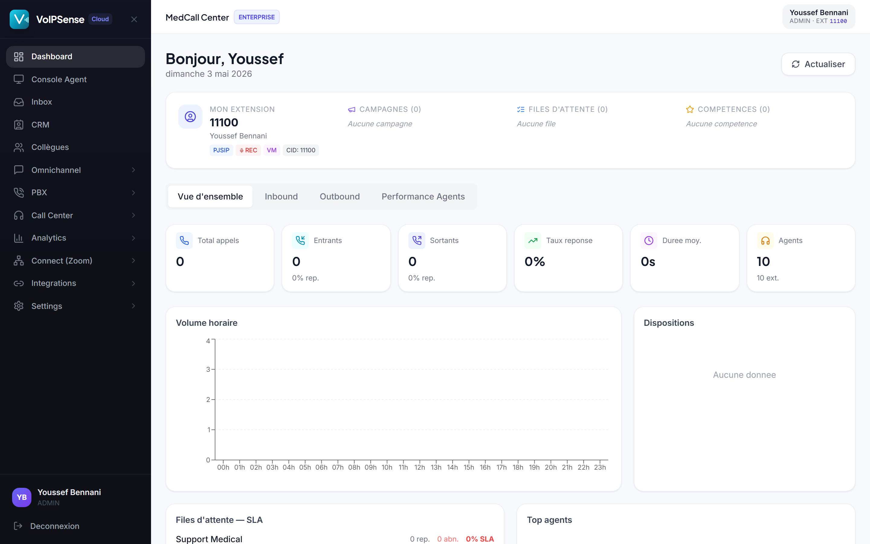The height and width of the screenshot is (544, 870).
Task: Expand the PBX submenu chevron
Action: click(x=134, y=193)
